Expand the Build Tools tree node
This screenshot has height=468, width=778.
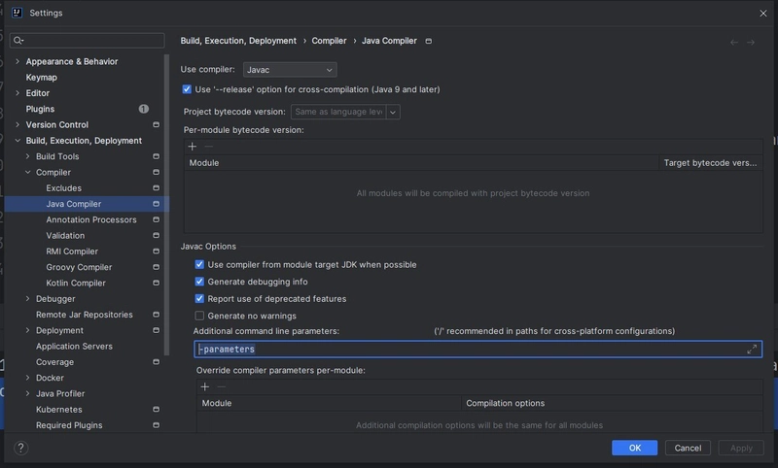click(x=28, y=156)
